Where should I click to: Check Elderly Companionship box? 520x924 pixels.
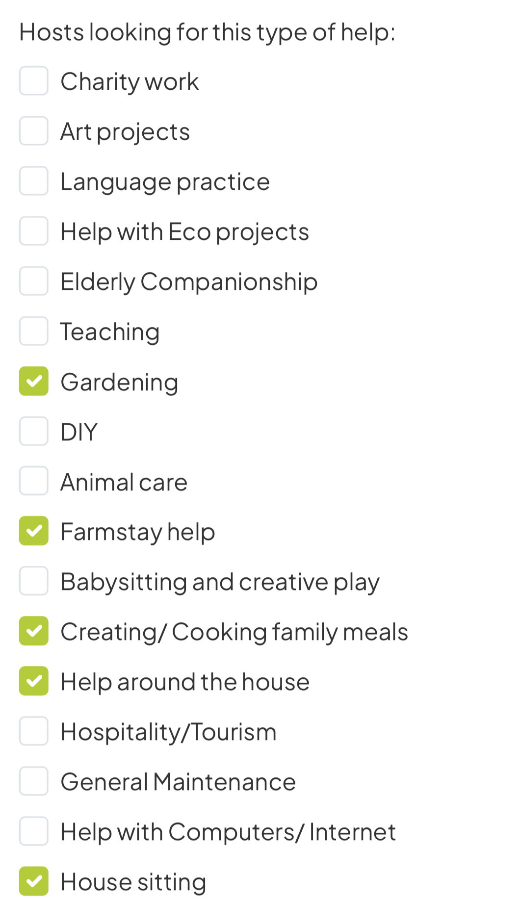[x=33, y=281]
